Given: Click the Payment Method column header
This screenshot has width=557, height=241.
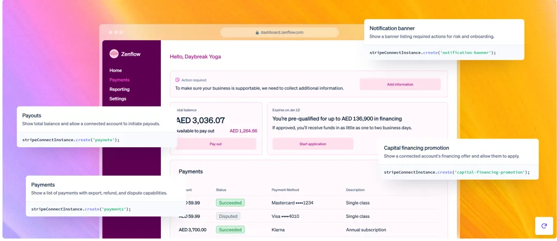Looking at the screenshot, I should [285, 190].
